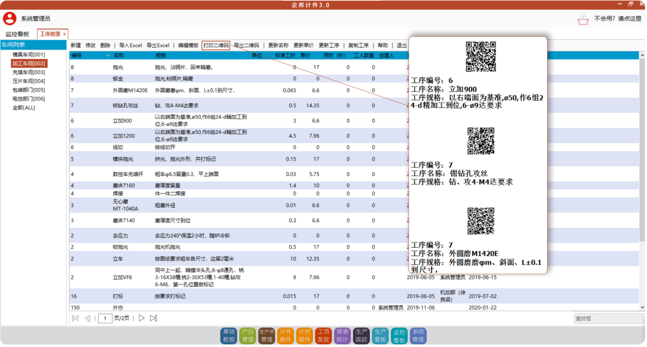Click 打印二维码 toolbar button

(x=216, y=45)
